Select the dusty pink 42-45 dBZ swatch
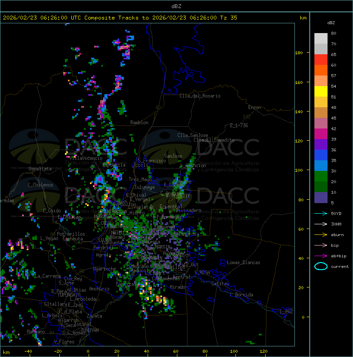Viewport: 353px width, 357px height. click(x=321, y=123)
